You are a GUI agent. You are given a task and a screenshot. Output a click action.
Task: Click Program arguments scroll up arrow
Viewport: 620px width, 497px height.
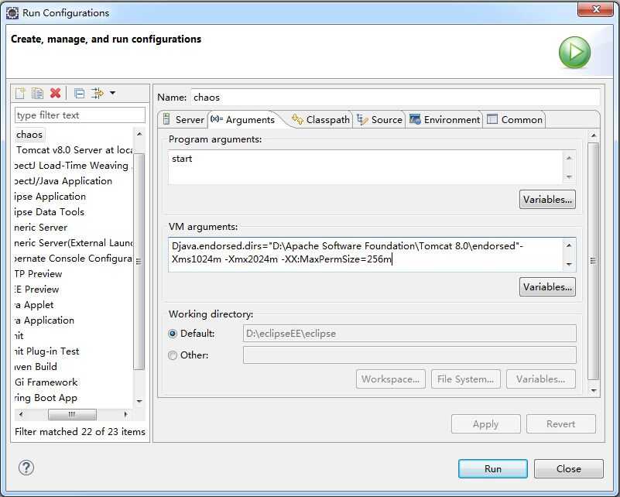pyautogui.click(x=569, y=158)
